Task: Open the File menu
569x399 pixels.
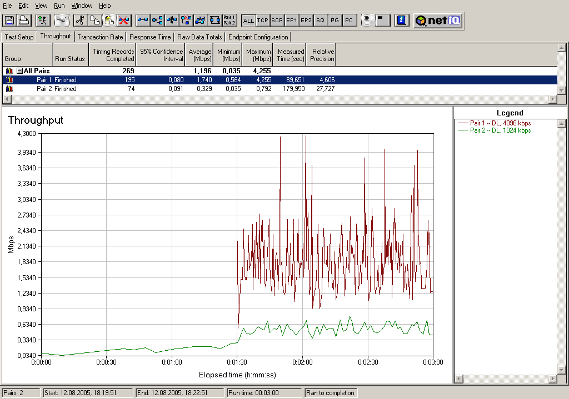Action: 7,6
